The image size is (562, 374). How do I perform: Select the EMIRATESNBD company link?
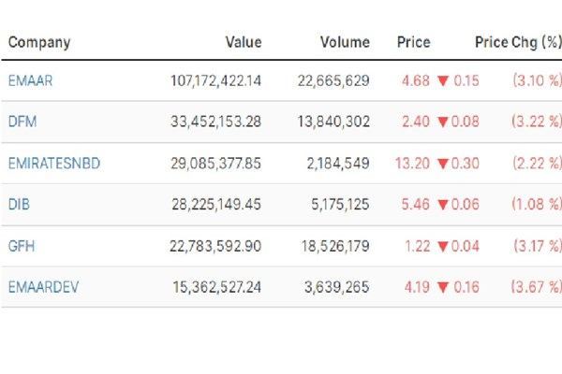tap(53, 164)
